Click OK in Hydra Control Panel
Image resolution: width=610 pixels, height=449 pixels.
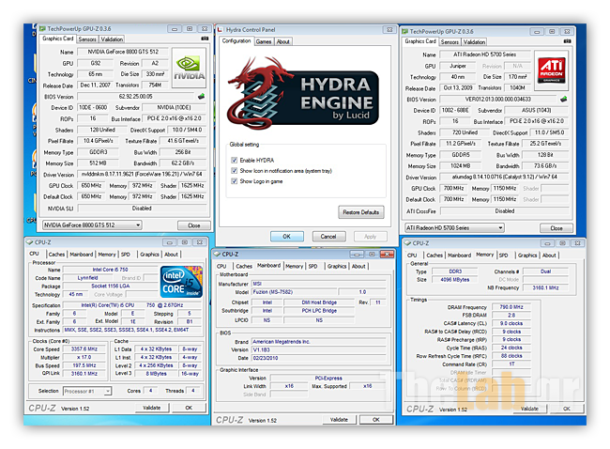(287, 237)
